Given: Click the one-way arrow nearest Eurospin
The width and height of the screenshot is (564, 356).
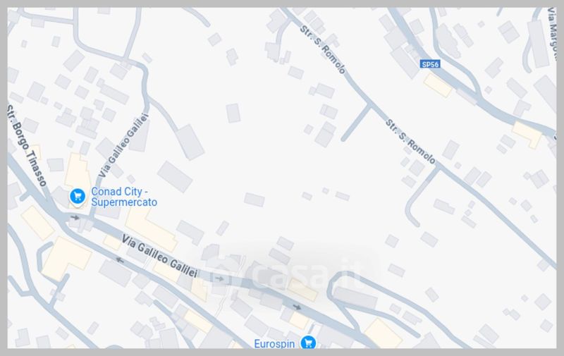Looking at the screenshot, I should coord(297,307).
